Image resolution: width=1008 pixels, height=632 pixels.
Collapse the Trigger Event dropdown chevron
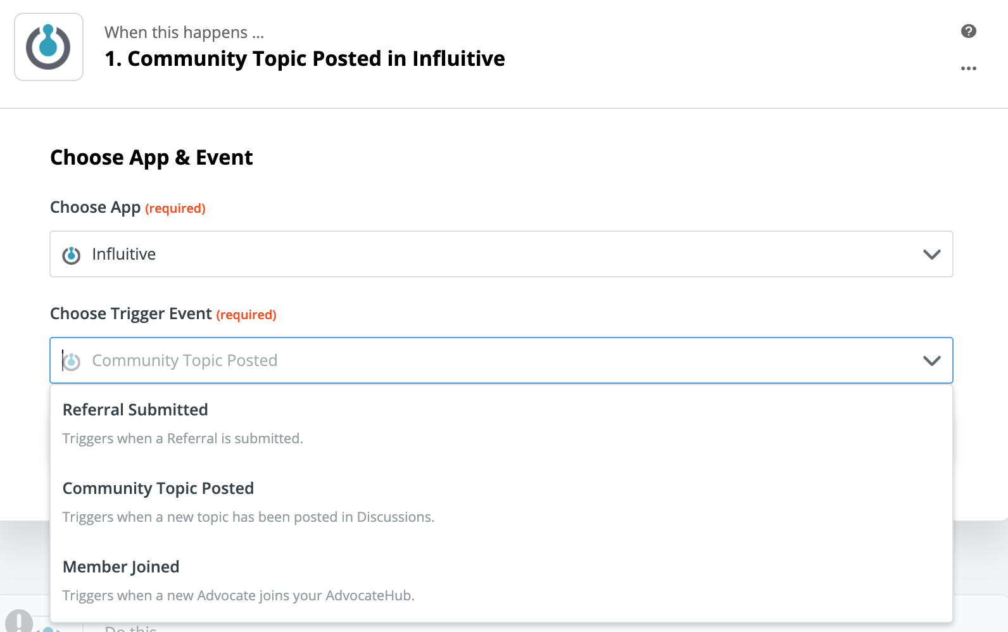click(931, 361)
